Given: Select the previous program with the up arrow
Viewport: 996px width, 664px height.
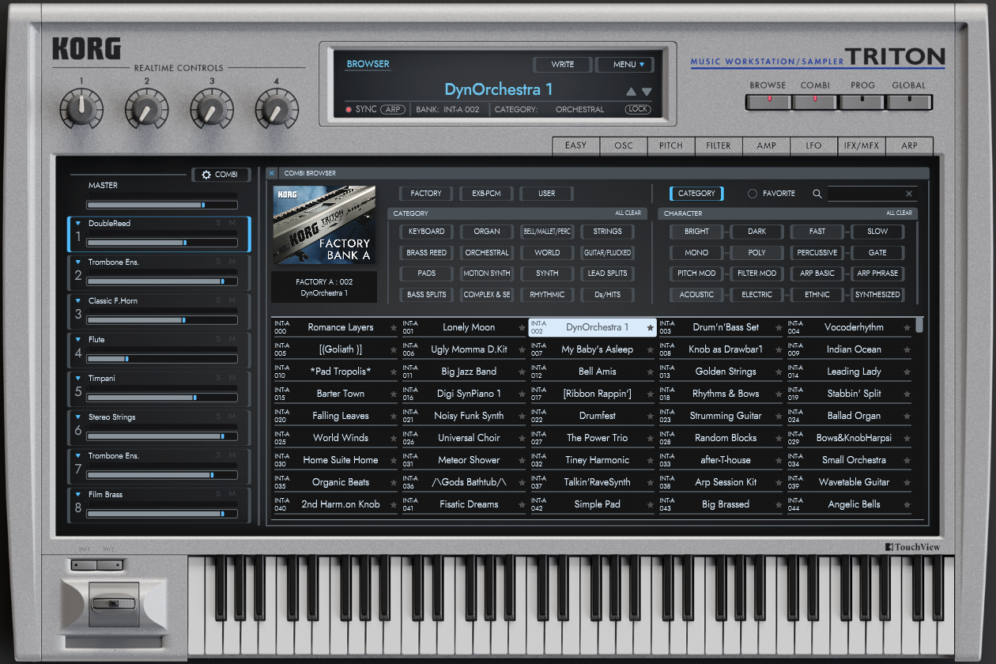Looking at the screenshot, I should [631, 92].
